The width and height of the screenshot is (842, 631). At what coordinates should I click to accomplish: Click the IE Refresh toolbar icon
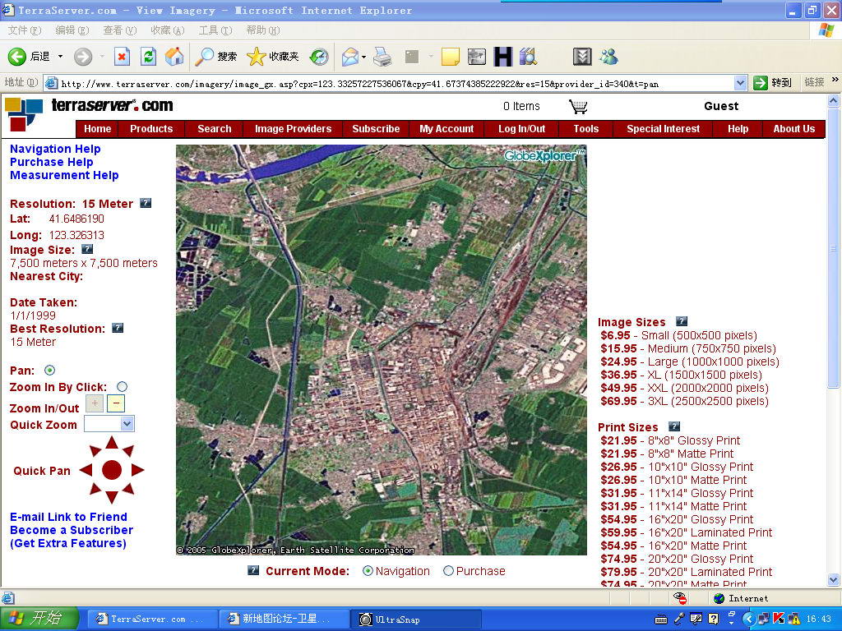[148, 57]
